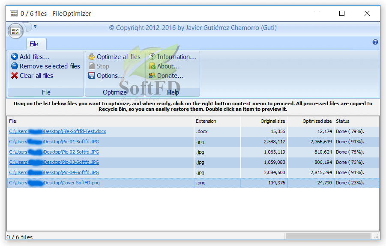Click the .png extension cell
386x246 pixels.
coord(217,183)
